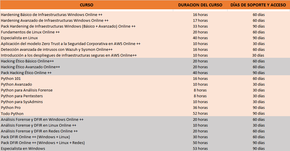Select Fundamentos de Linux Online ++ cell
The height and width of the screenshot is (151, 290).
[x=30, y=32]
